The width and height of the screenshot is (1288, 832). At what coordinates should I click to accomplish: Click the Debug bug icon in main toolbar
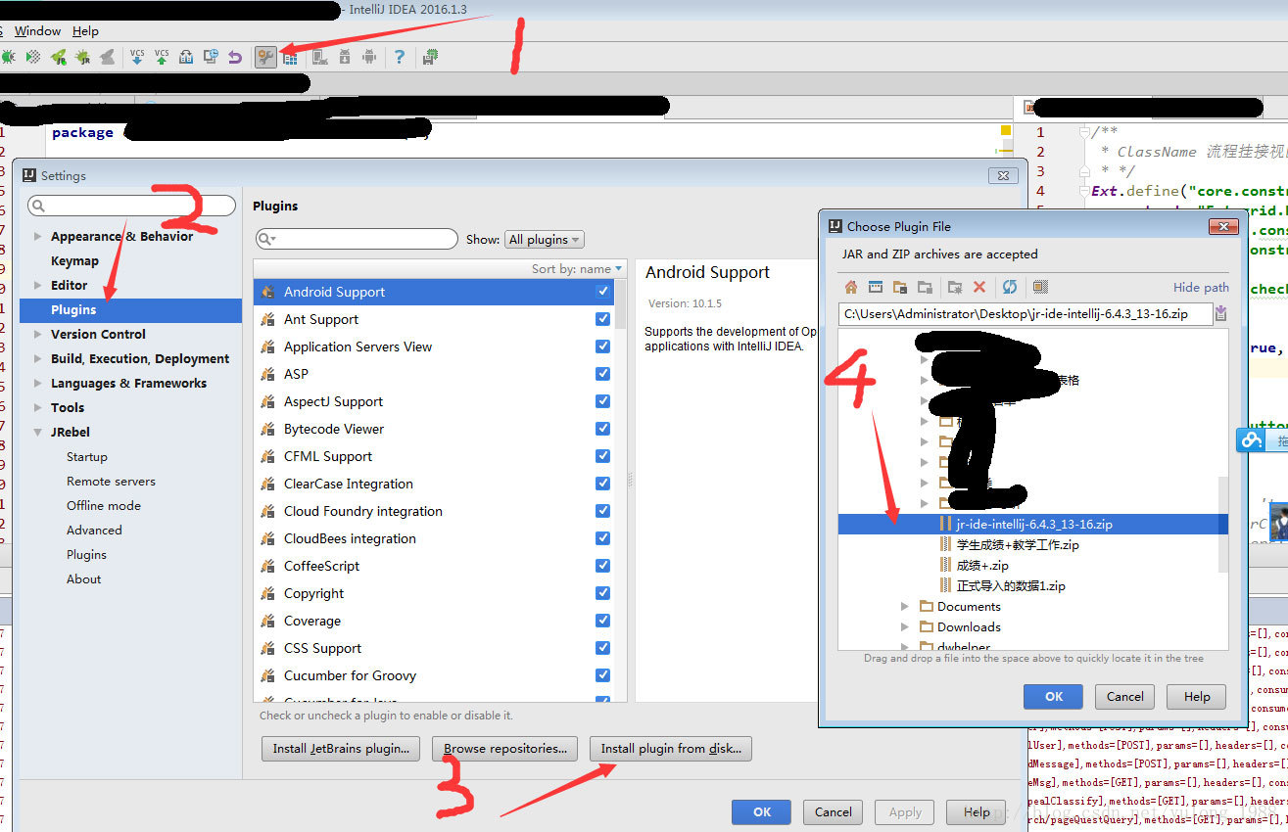point(9,58)
